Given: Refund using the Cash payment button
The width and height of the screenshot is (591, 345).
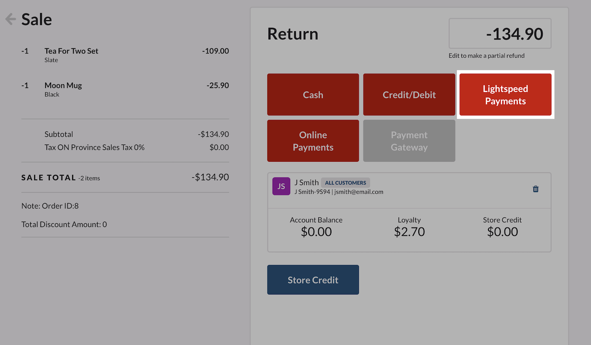Looking at the screenshot, I should point(313,95).
